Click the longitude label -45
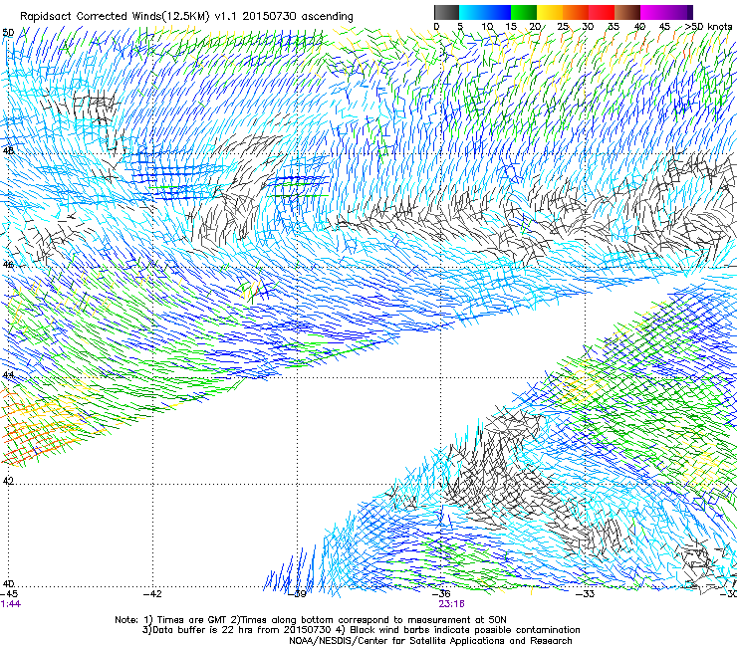Screen dimensions: 737x647 [9, 594]
